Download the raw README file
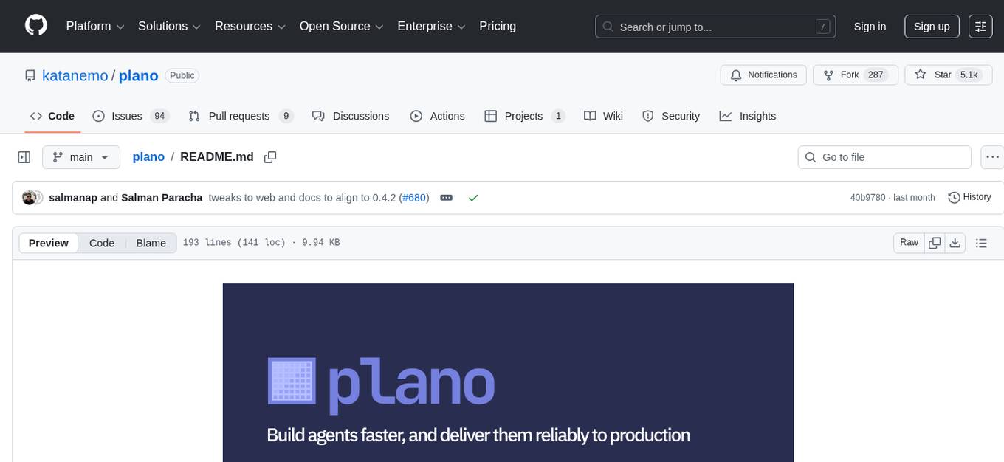 (x=955, y=242)
